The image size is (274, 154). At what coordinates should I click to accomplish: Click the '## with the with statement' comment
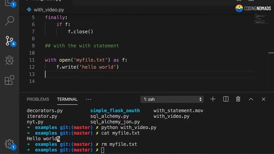[x=82, y=46]
